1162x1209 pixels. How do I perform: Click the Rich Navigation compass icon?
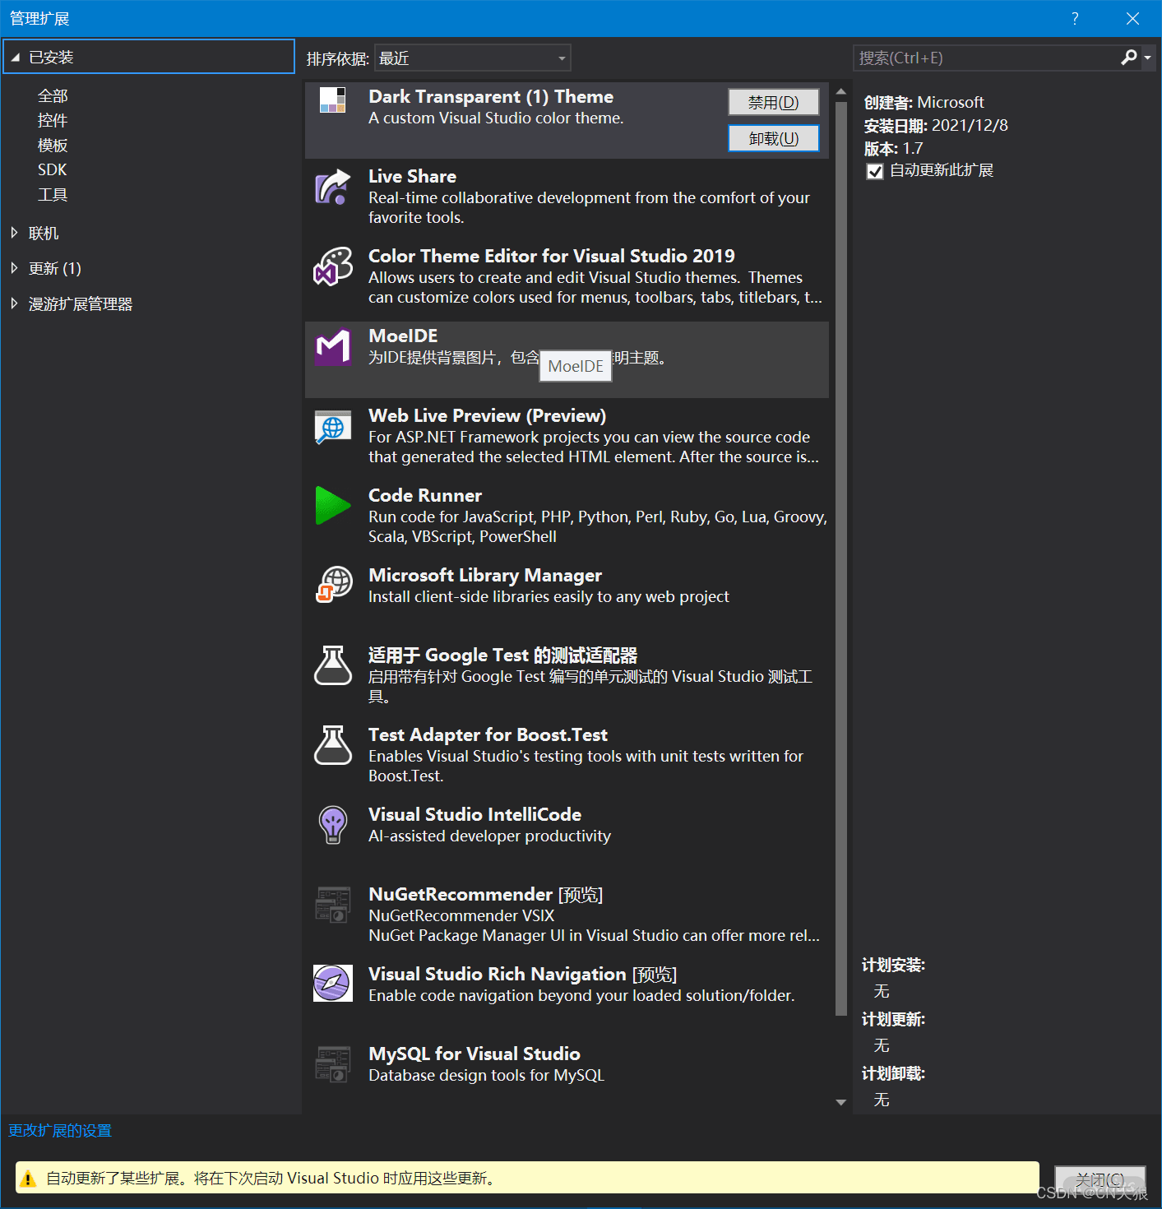point(333,983)
